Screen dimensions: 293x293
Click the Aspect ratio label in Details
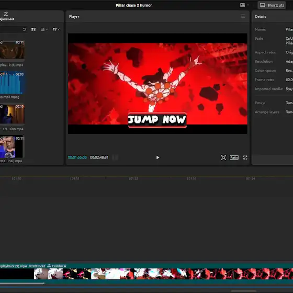(265, 52)
